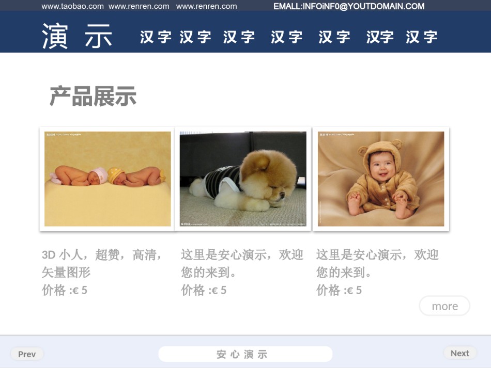Open the third 汉字 navigation item
491x368 pixels.
tap(239, 37)
